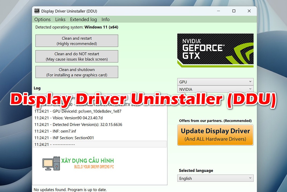The width and height of the screenshot is (287, 192).
Task: Select the dashed separator log row
Action: [x=100, y=144]
